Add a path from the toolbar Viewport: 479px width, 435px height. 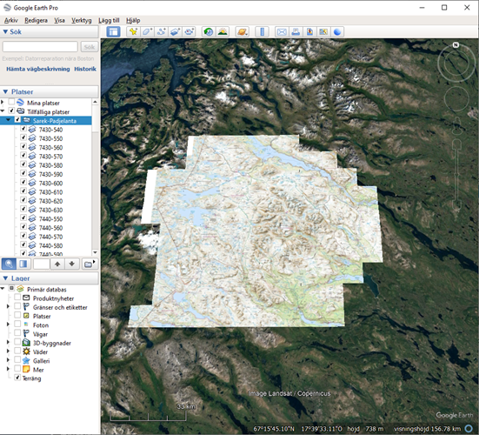click(161, 32)
